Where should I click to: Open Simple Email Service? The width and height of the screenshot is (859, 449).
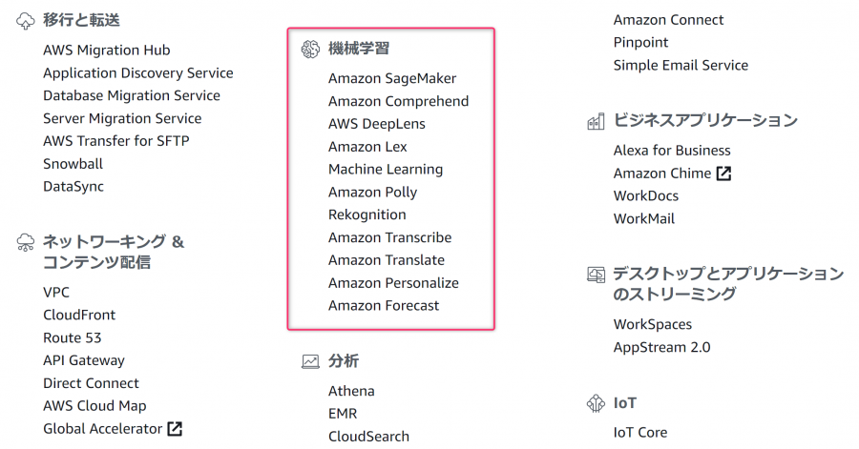[x=681, y=66]
